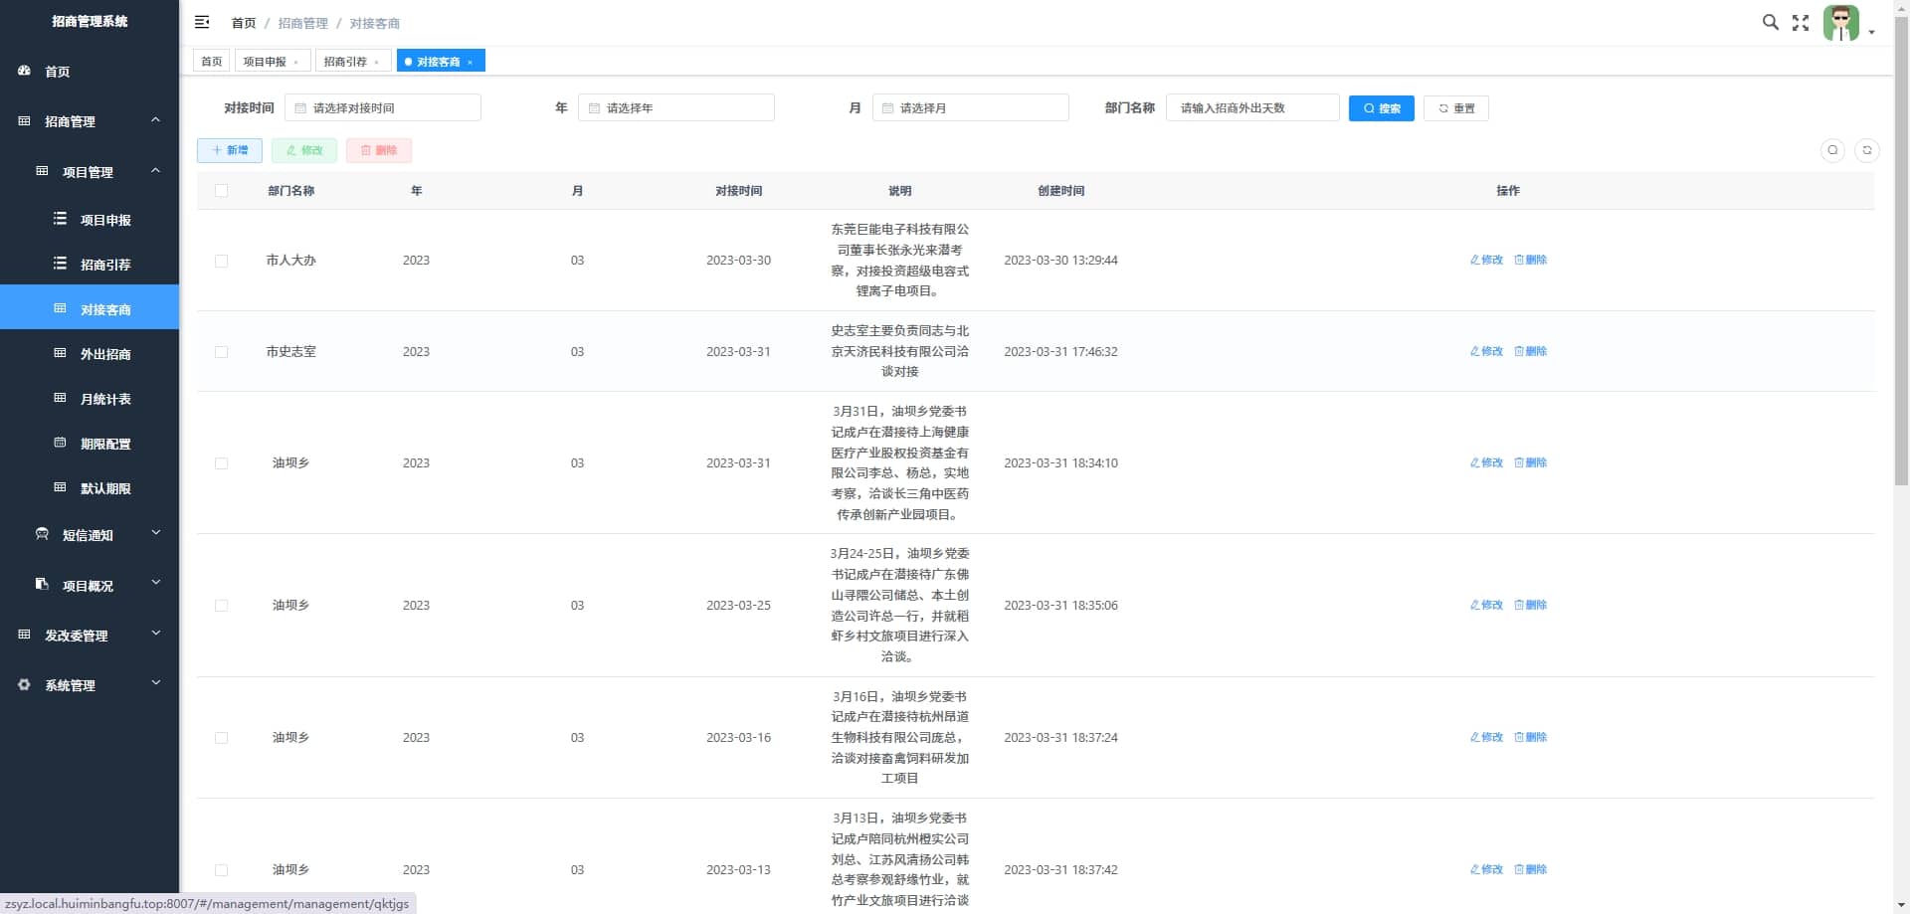Close the 招商引荐 tab
This screenshot has height=914, width=1910.
(377, 62)
